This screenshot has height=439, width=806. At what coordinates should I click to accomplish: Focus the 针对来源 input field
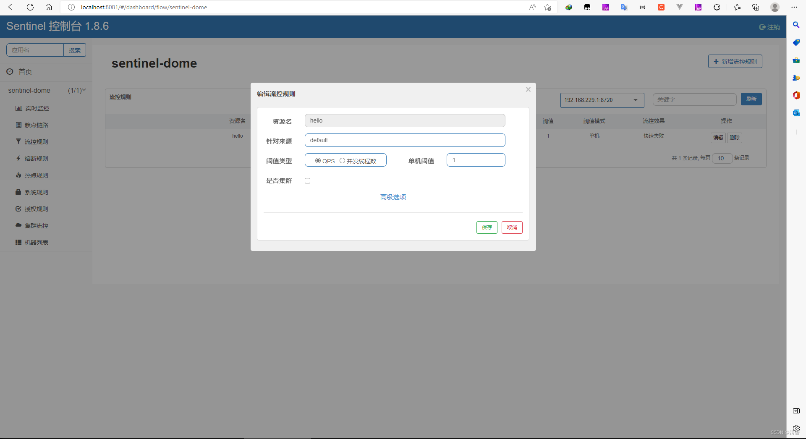405,140
